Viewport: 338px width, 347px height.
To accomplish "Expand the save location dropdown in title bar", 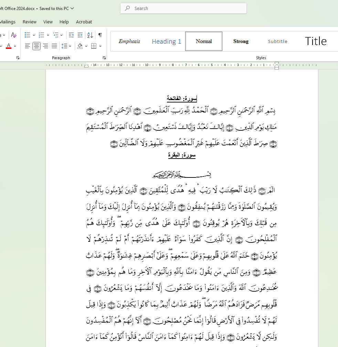I will coord(72,9).
